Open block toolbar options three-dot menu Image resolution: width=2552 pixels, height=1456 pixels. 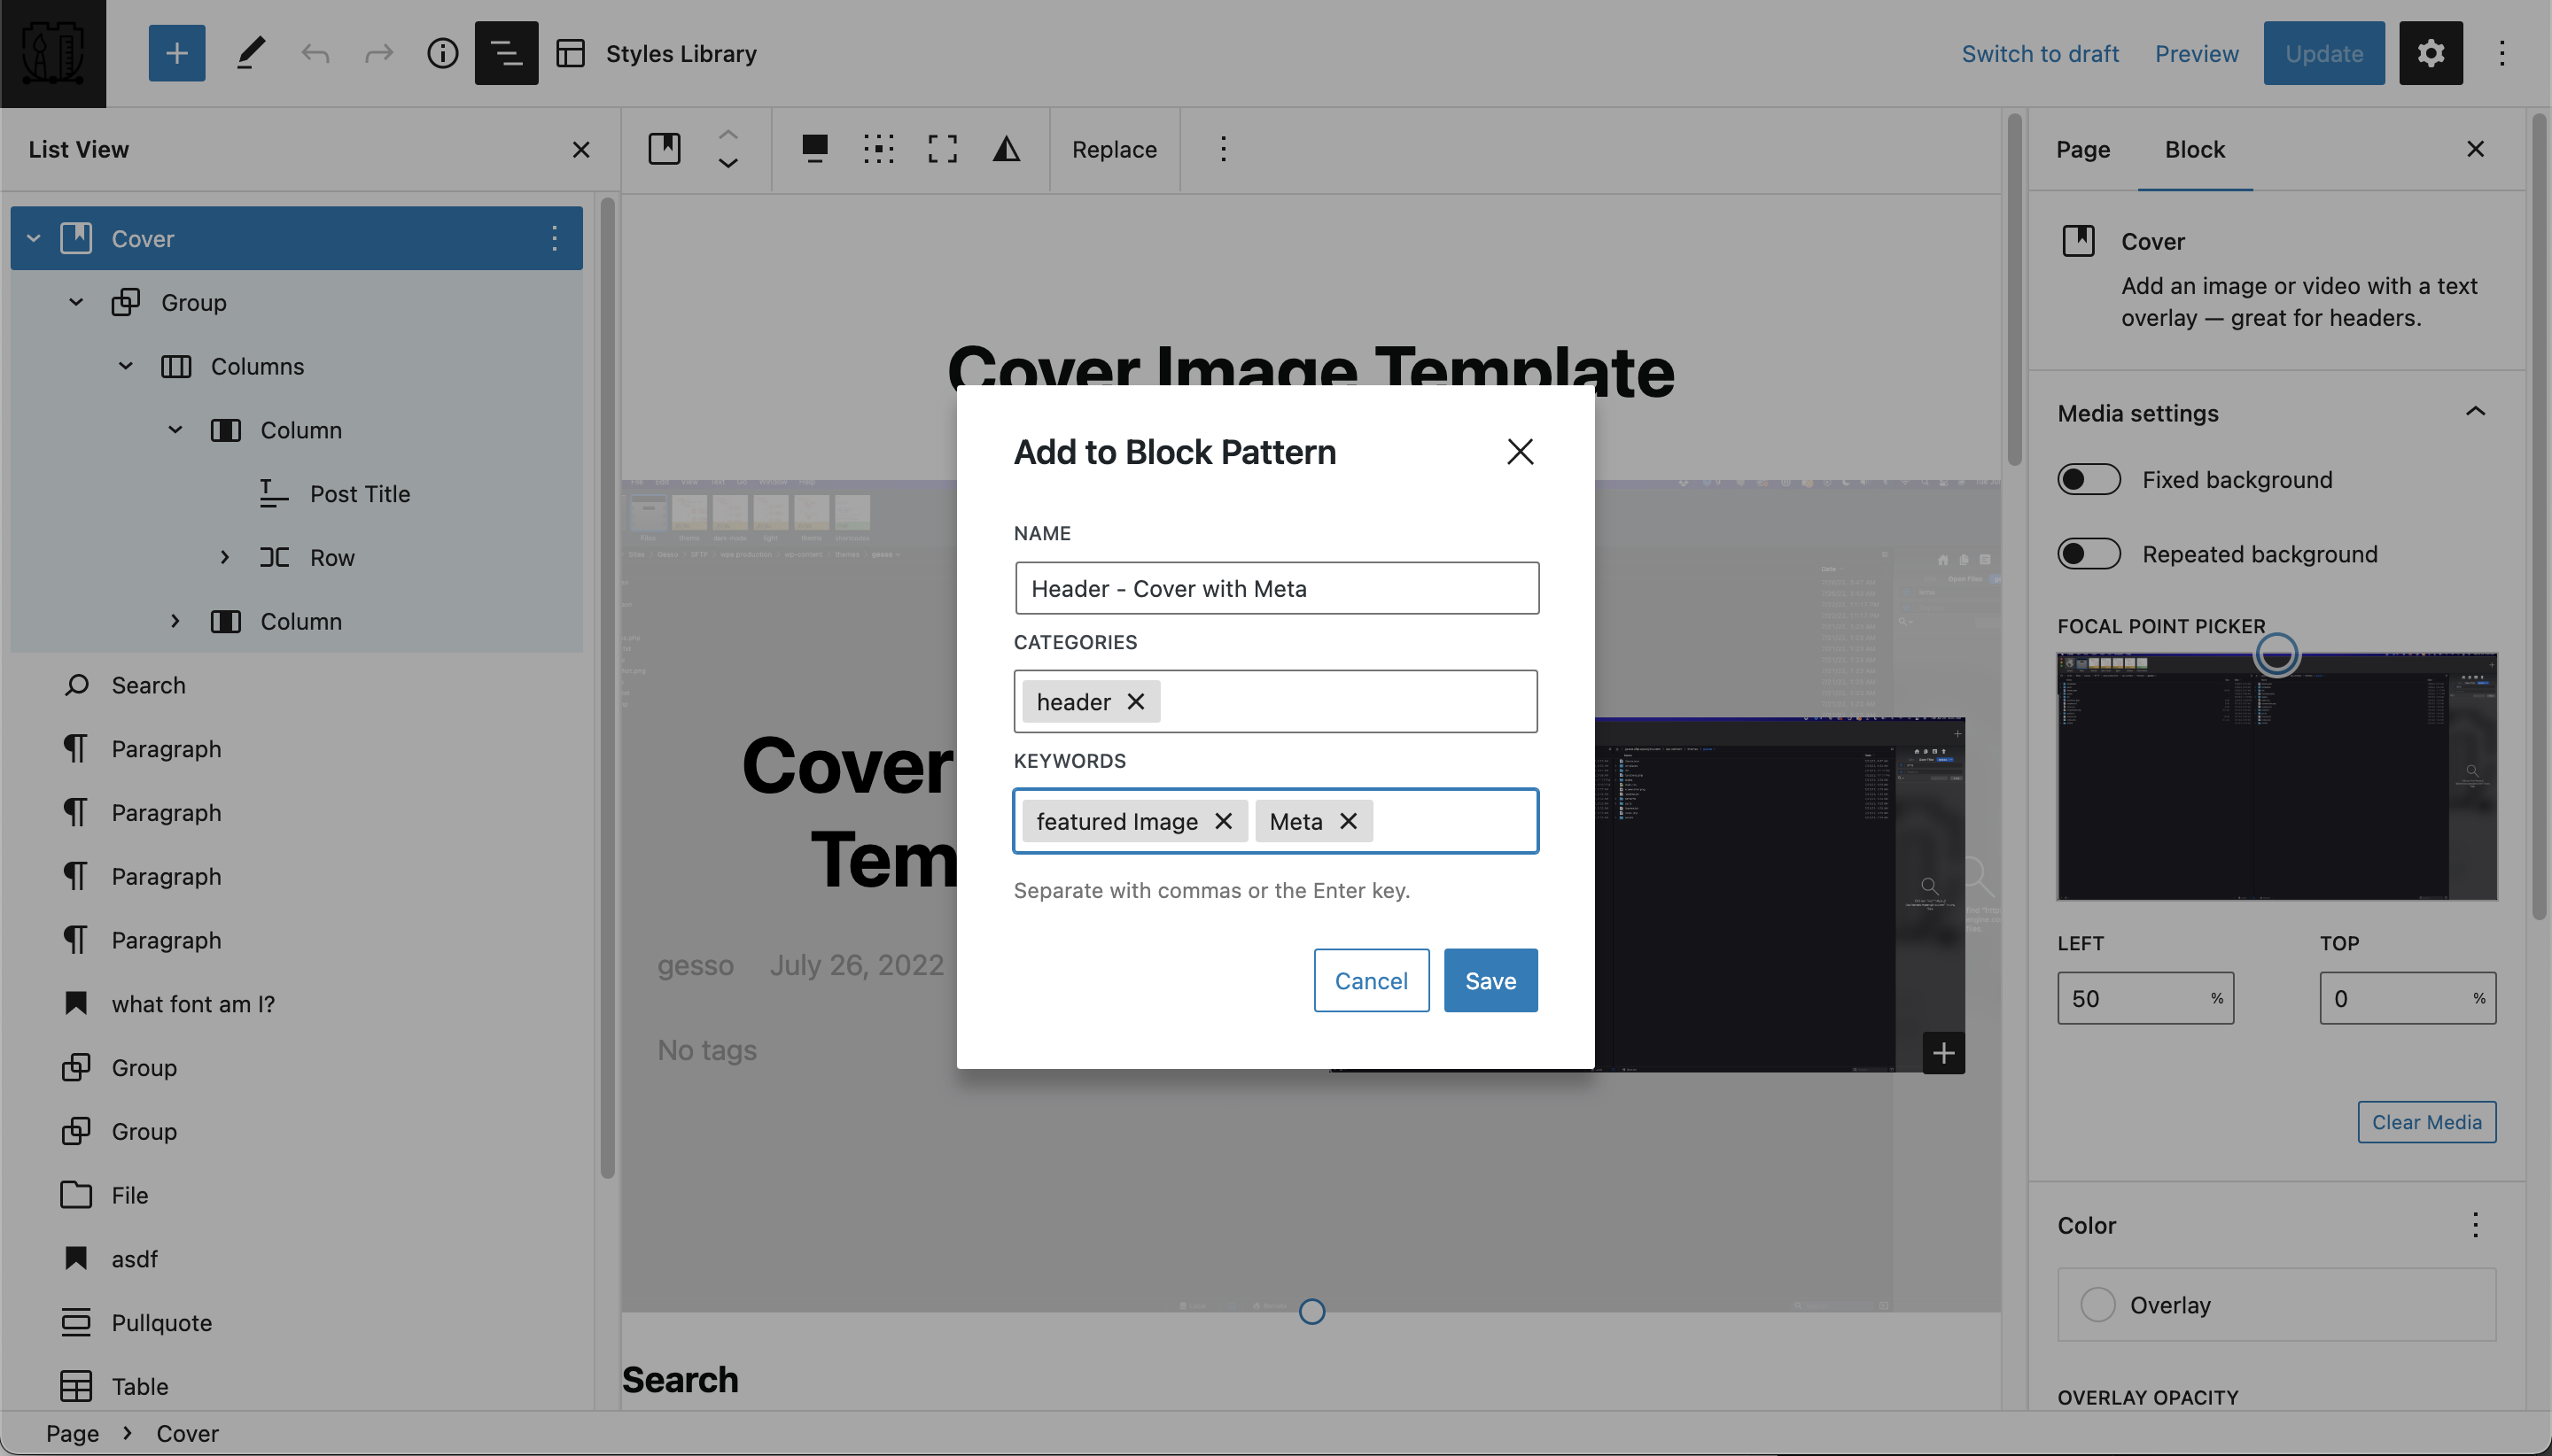[x=1223, y=149]
